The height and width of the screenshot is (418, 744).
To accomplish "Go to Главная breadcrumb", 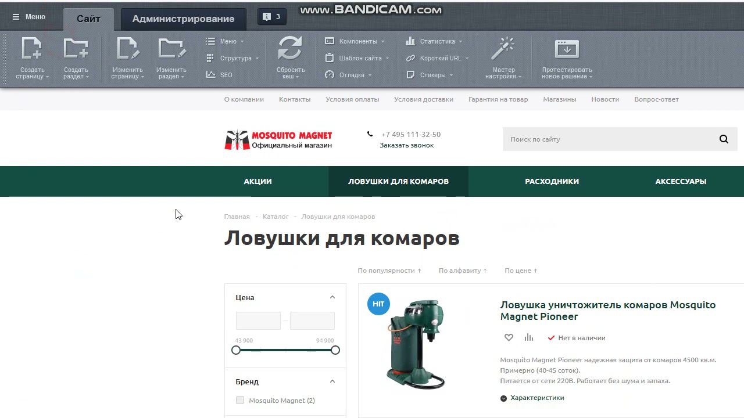I will tap(237, 217).
